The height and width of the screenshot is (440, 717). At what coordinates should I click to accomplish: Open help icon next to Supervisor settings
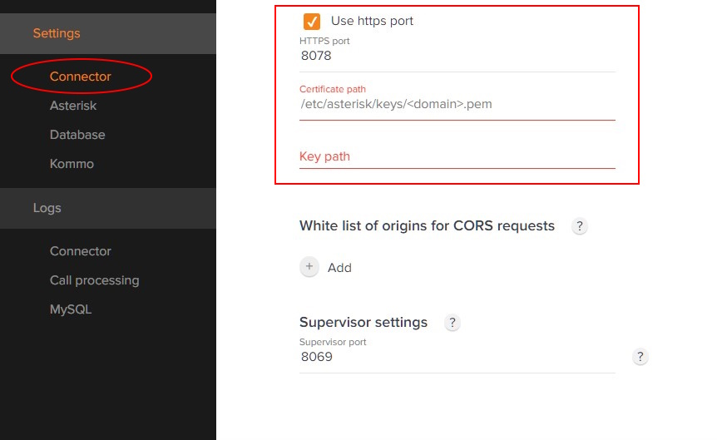[452, 323]
